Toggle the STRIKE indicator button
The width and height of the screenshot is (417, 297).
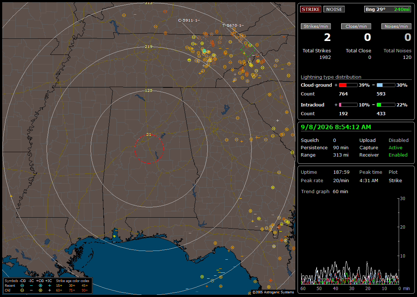(x=311, y=9)
